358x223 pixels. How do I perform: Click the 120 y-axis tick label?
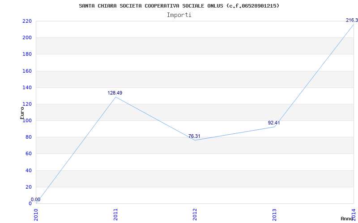[x=27, y=104]
